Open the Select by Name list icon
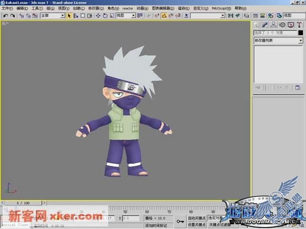 point(76,16)
